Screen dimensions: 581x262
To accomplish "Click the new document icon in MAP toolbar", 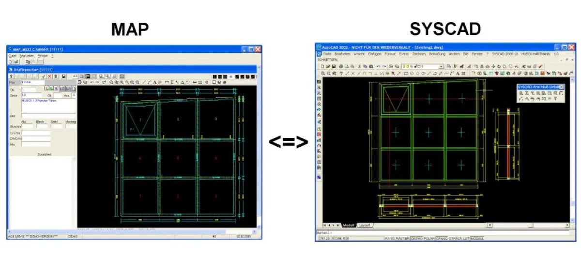I will 10,62.
